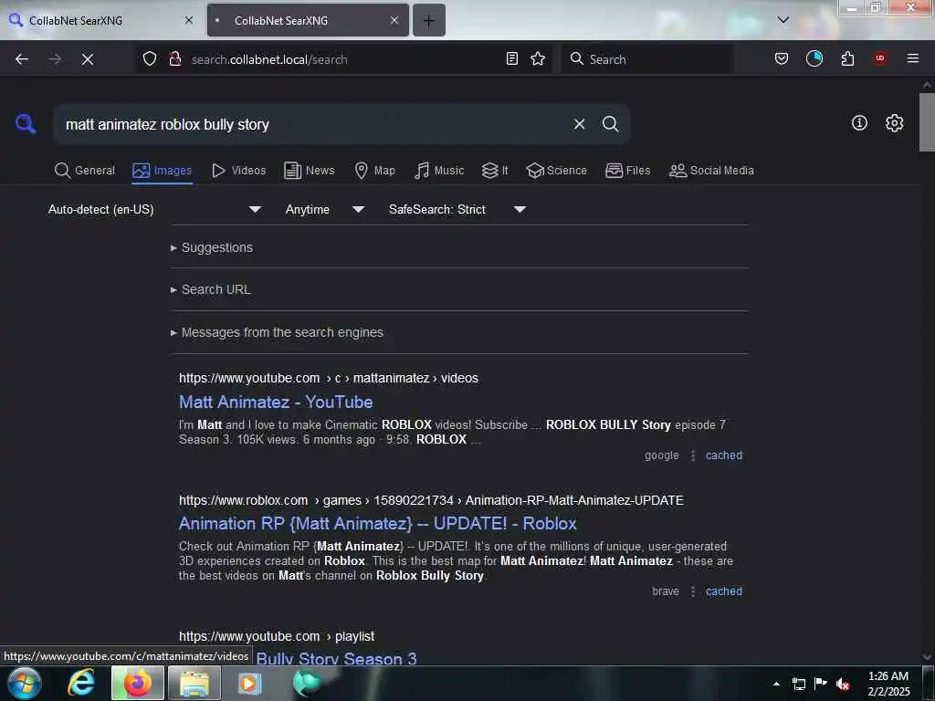Click the muted volume tray icon
This screenshot has width=935, height=701.
click(843, 684)
